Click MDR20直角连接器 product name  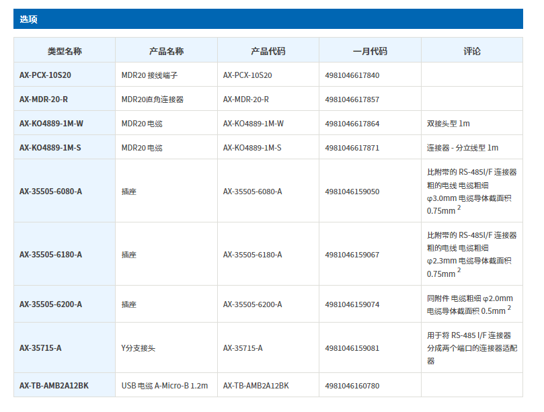tap(152, 99)
